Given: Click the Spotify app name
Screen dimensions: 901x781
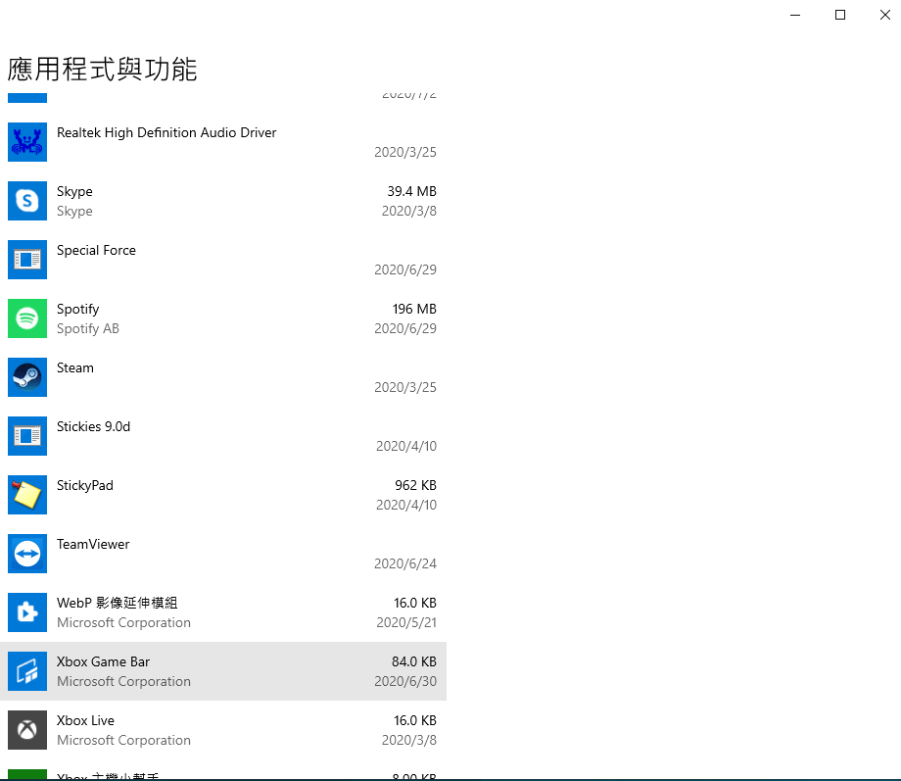Looking at the screenshot, I should (x=78, y=310).
